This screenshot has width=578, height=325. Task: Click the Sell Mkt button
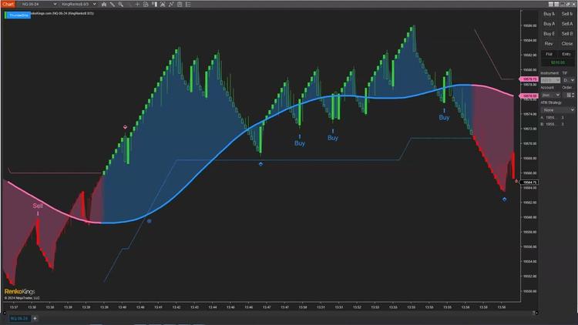coord(567,14)
